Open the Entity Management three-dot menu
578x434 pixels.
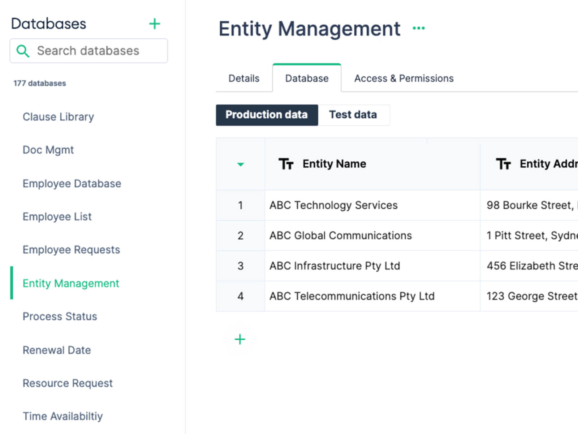pos(419,28)
